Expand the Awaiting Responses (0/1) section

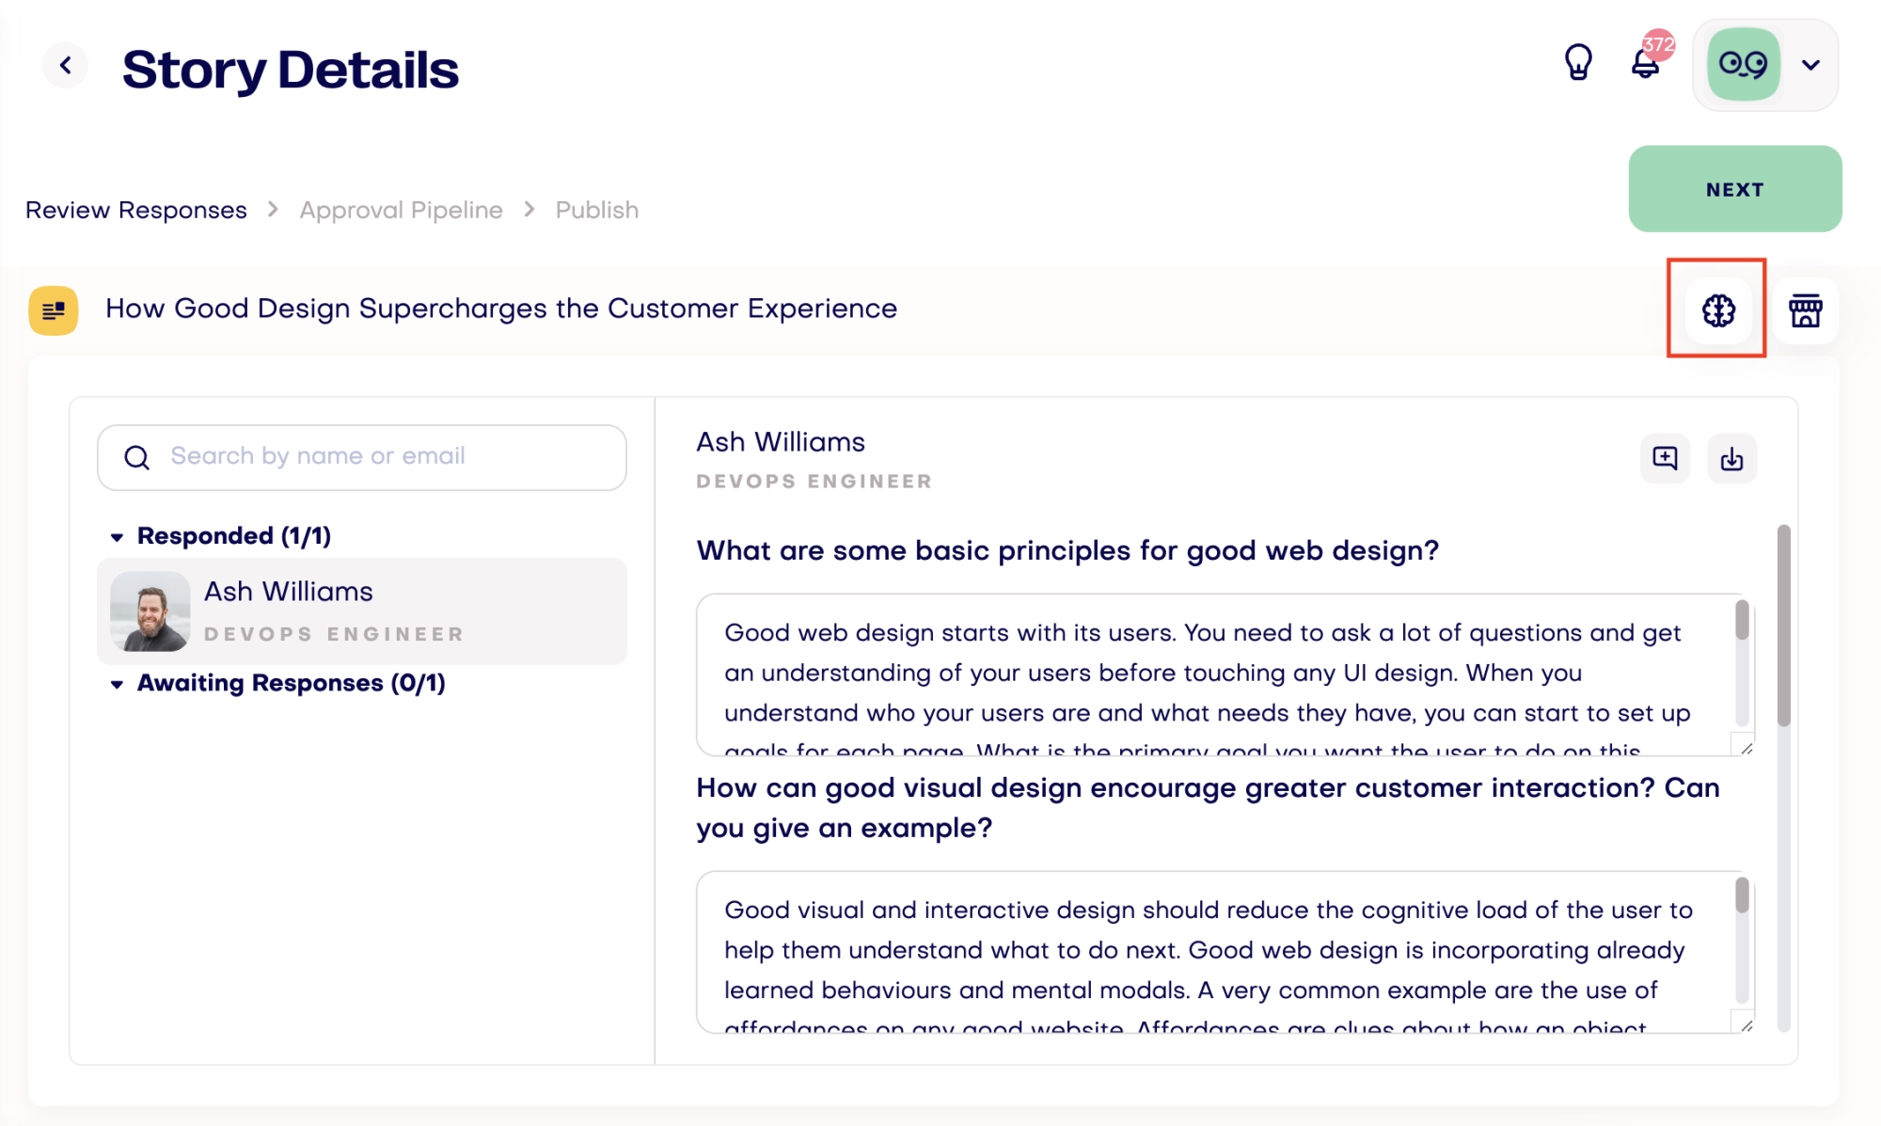coord(277,683)
